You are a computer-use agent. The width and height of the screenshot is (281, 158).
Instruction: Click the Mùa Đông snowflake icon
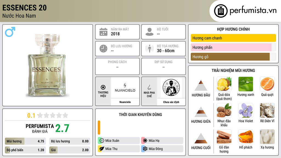[x=145, y=149]
